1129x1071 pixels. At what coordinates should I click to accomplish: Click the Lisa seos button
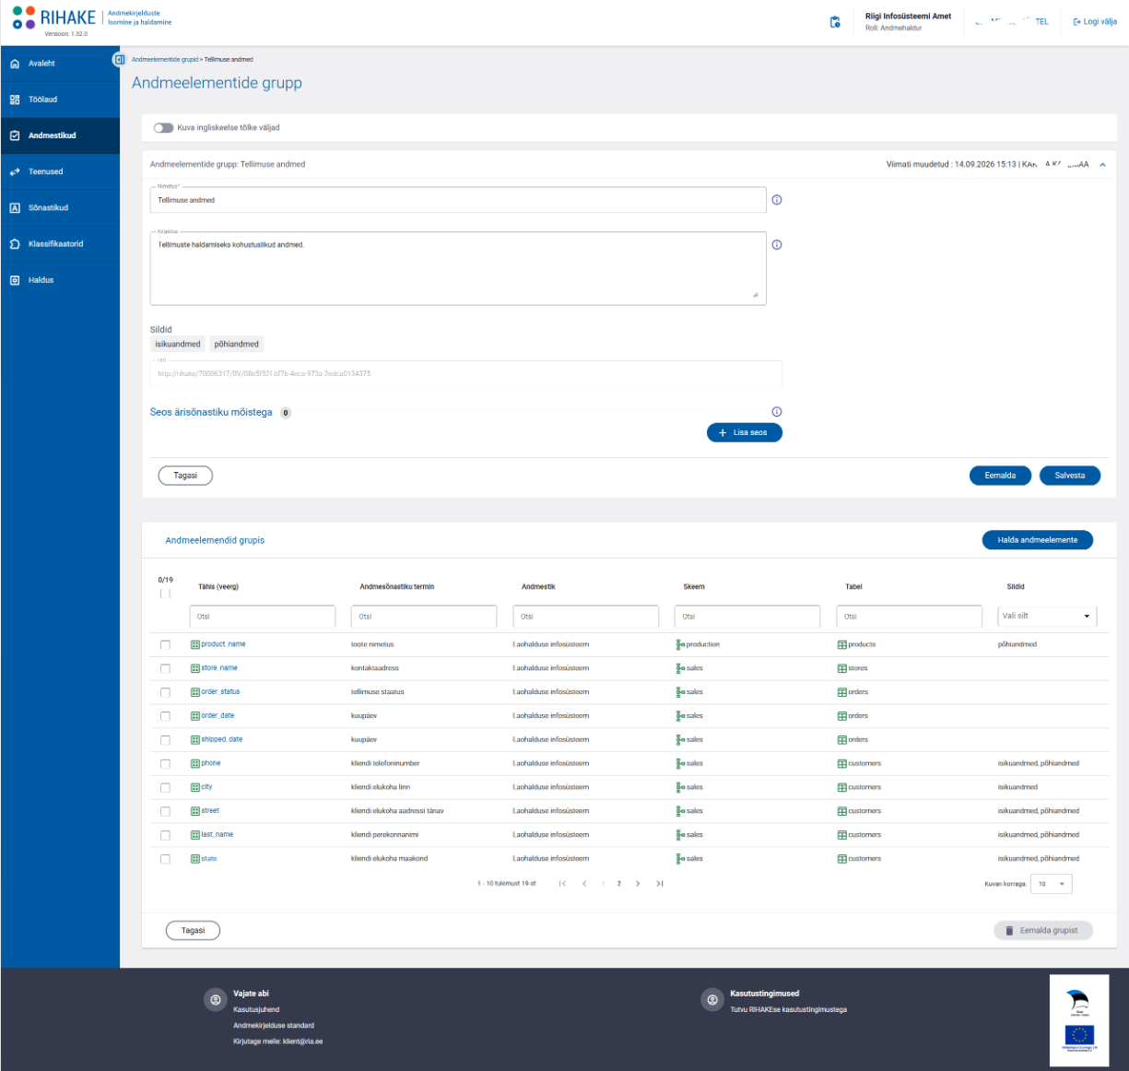click(x=745, y=432)
